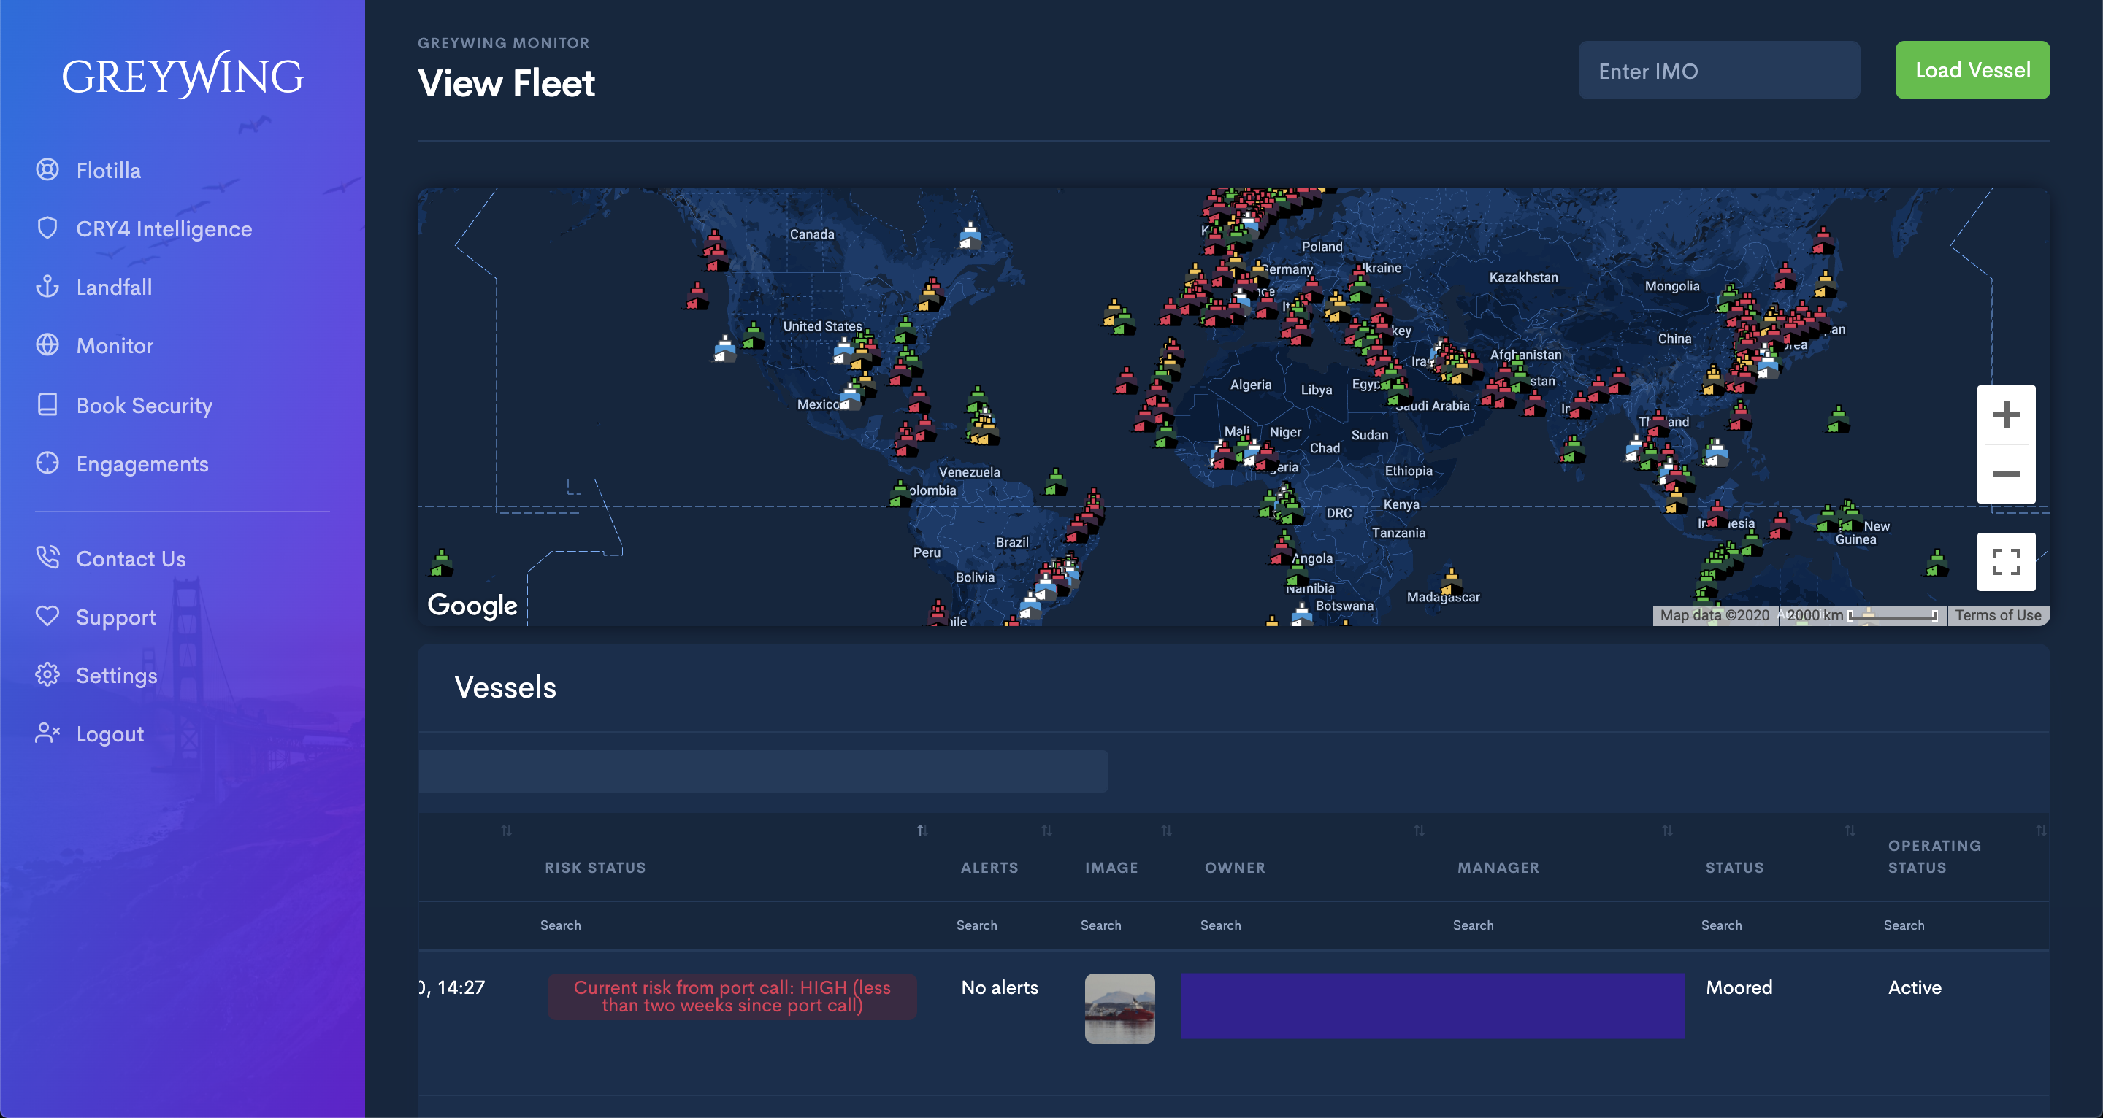Click the Book Security book icon
The height and width of the screenshot is (1118, 2103).
47,405
